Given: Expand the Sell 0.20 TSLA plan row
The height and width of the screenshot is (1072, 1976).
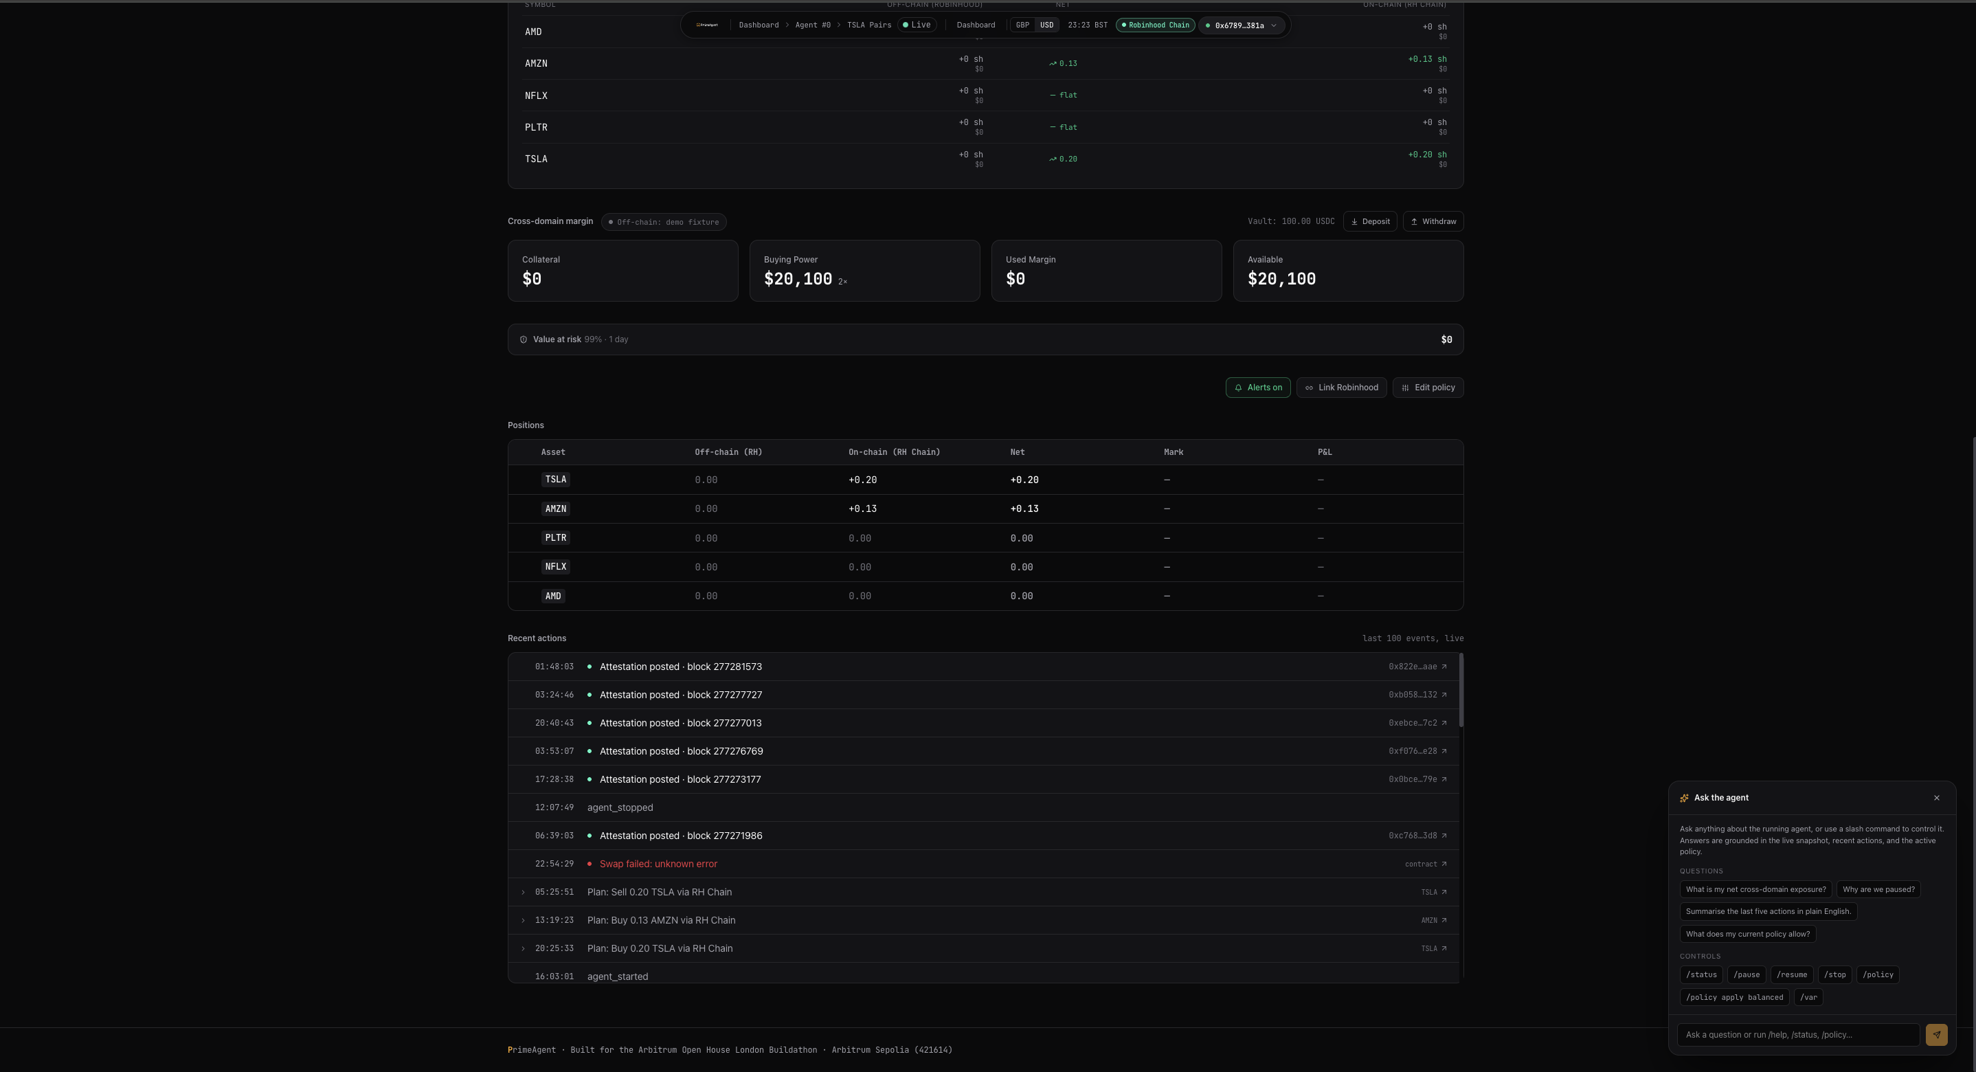Looking at the screenshot, I should coord(523,893).
